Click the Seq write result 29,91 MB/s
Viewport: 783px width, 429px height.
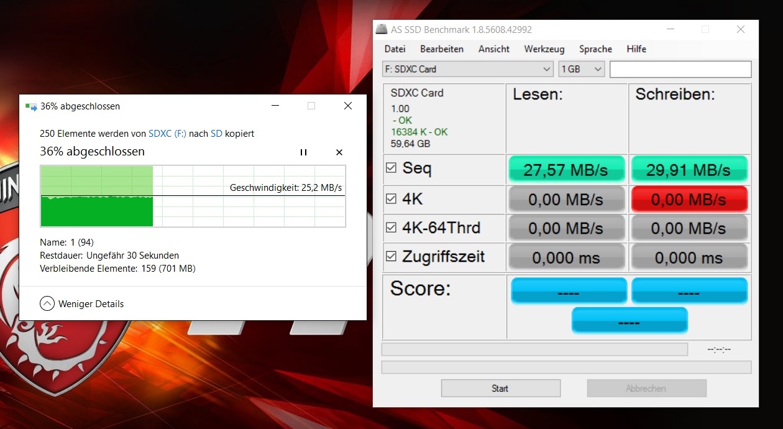689,170
